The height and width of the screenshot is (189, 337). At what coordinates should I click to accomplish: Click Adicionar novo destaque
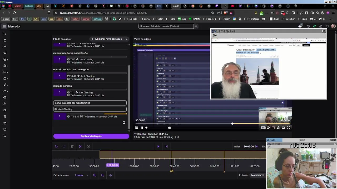coord(106,39)
